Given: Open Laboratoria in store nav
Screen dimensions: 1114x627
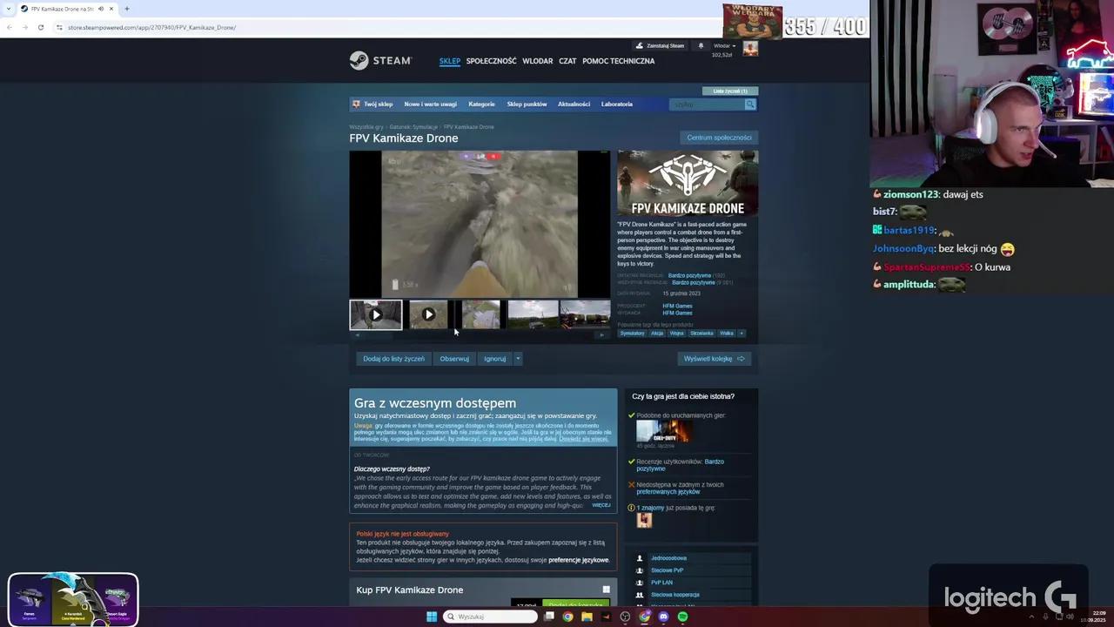Looking at the screenshot, I should pyautogui.click(x=616, y=104).
